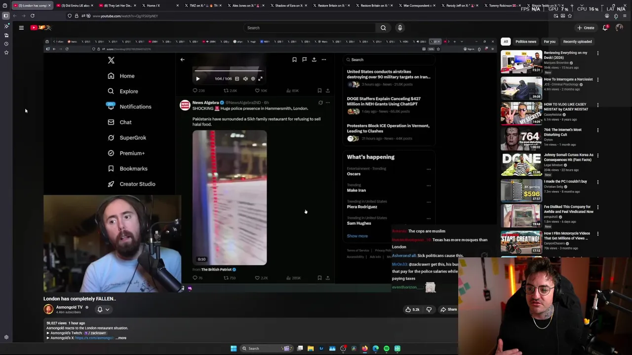Toggle the browser sidebar panel button
The height and width of the screenshot is (355, 632).
(x=6, y=16)
